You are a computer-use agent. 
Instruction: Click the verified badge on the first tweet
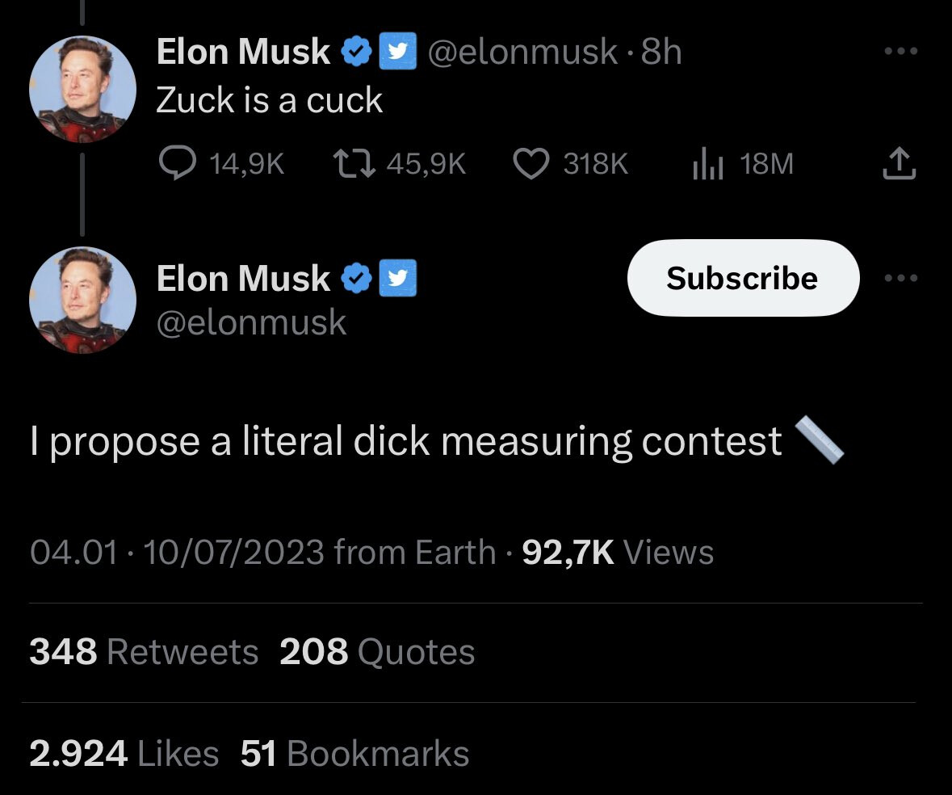[x=355, y=52]
